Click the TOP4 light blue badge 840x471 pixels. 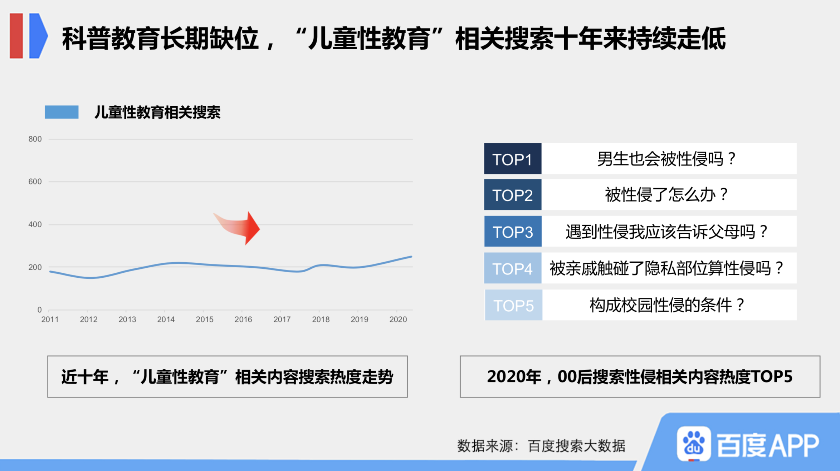point(512,268)
